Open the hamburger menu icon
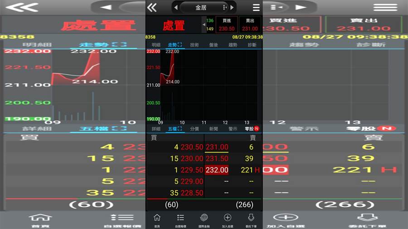Image resolution: width=408 pixels, height=229 pixels. click(x=256, y=8)
